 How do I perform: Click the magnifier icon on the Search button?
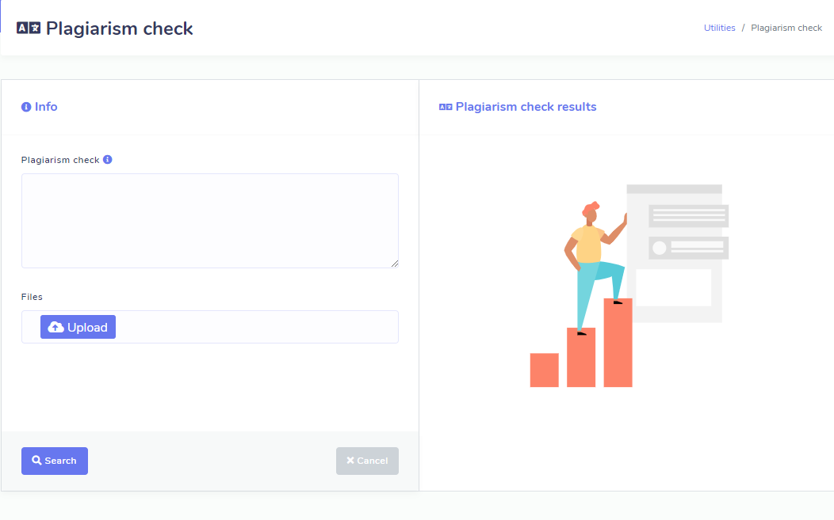point(36,461)
